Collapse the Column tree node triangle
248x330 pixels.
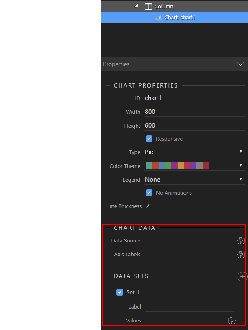pyautogui.click(x=136, y=6)
